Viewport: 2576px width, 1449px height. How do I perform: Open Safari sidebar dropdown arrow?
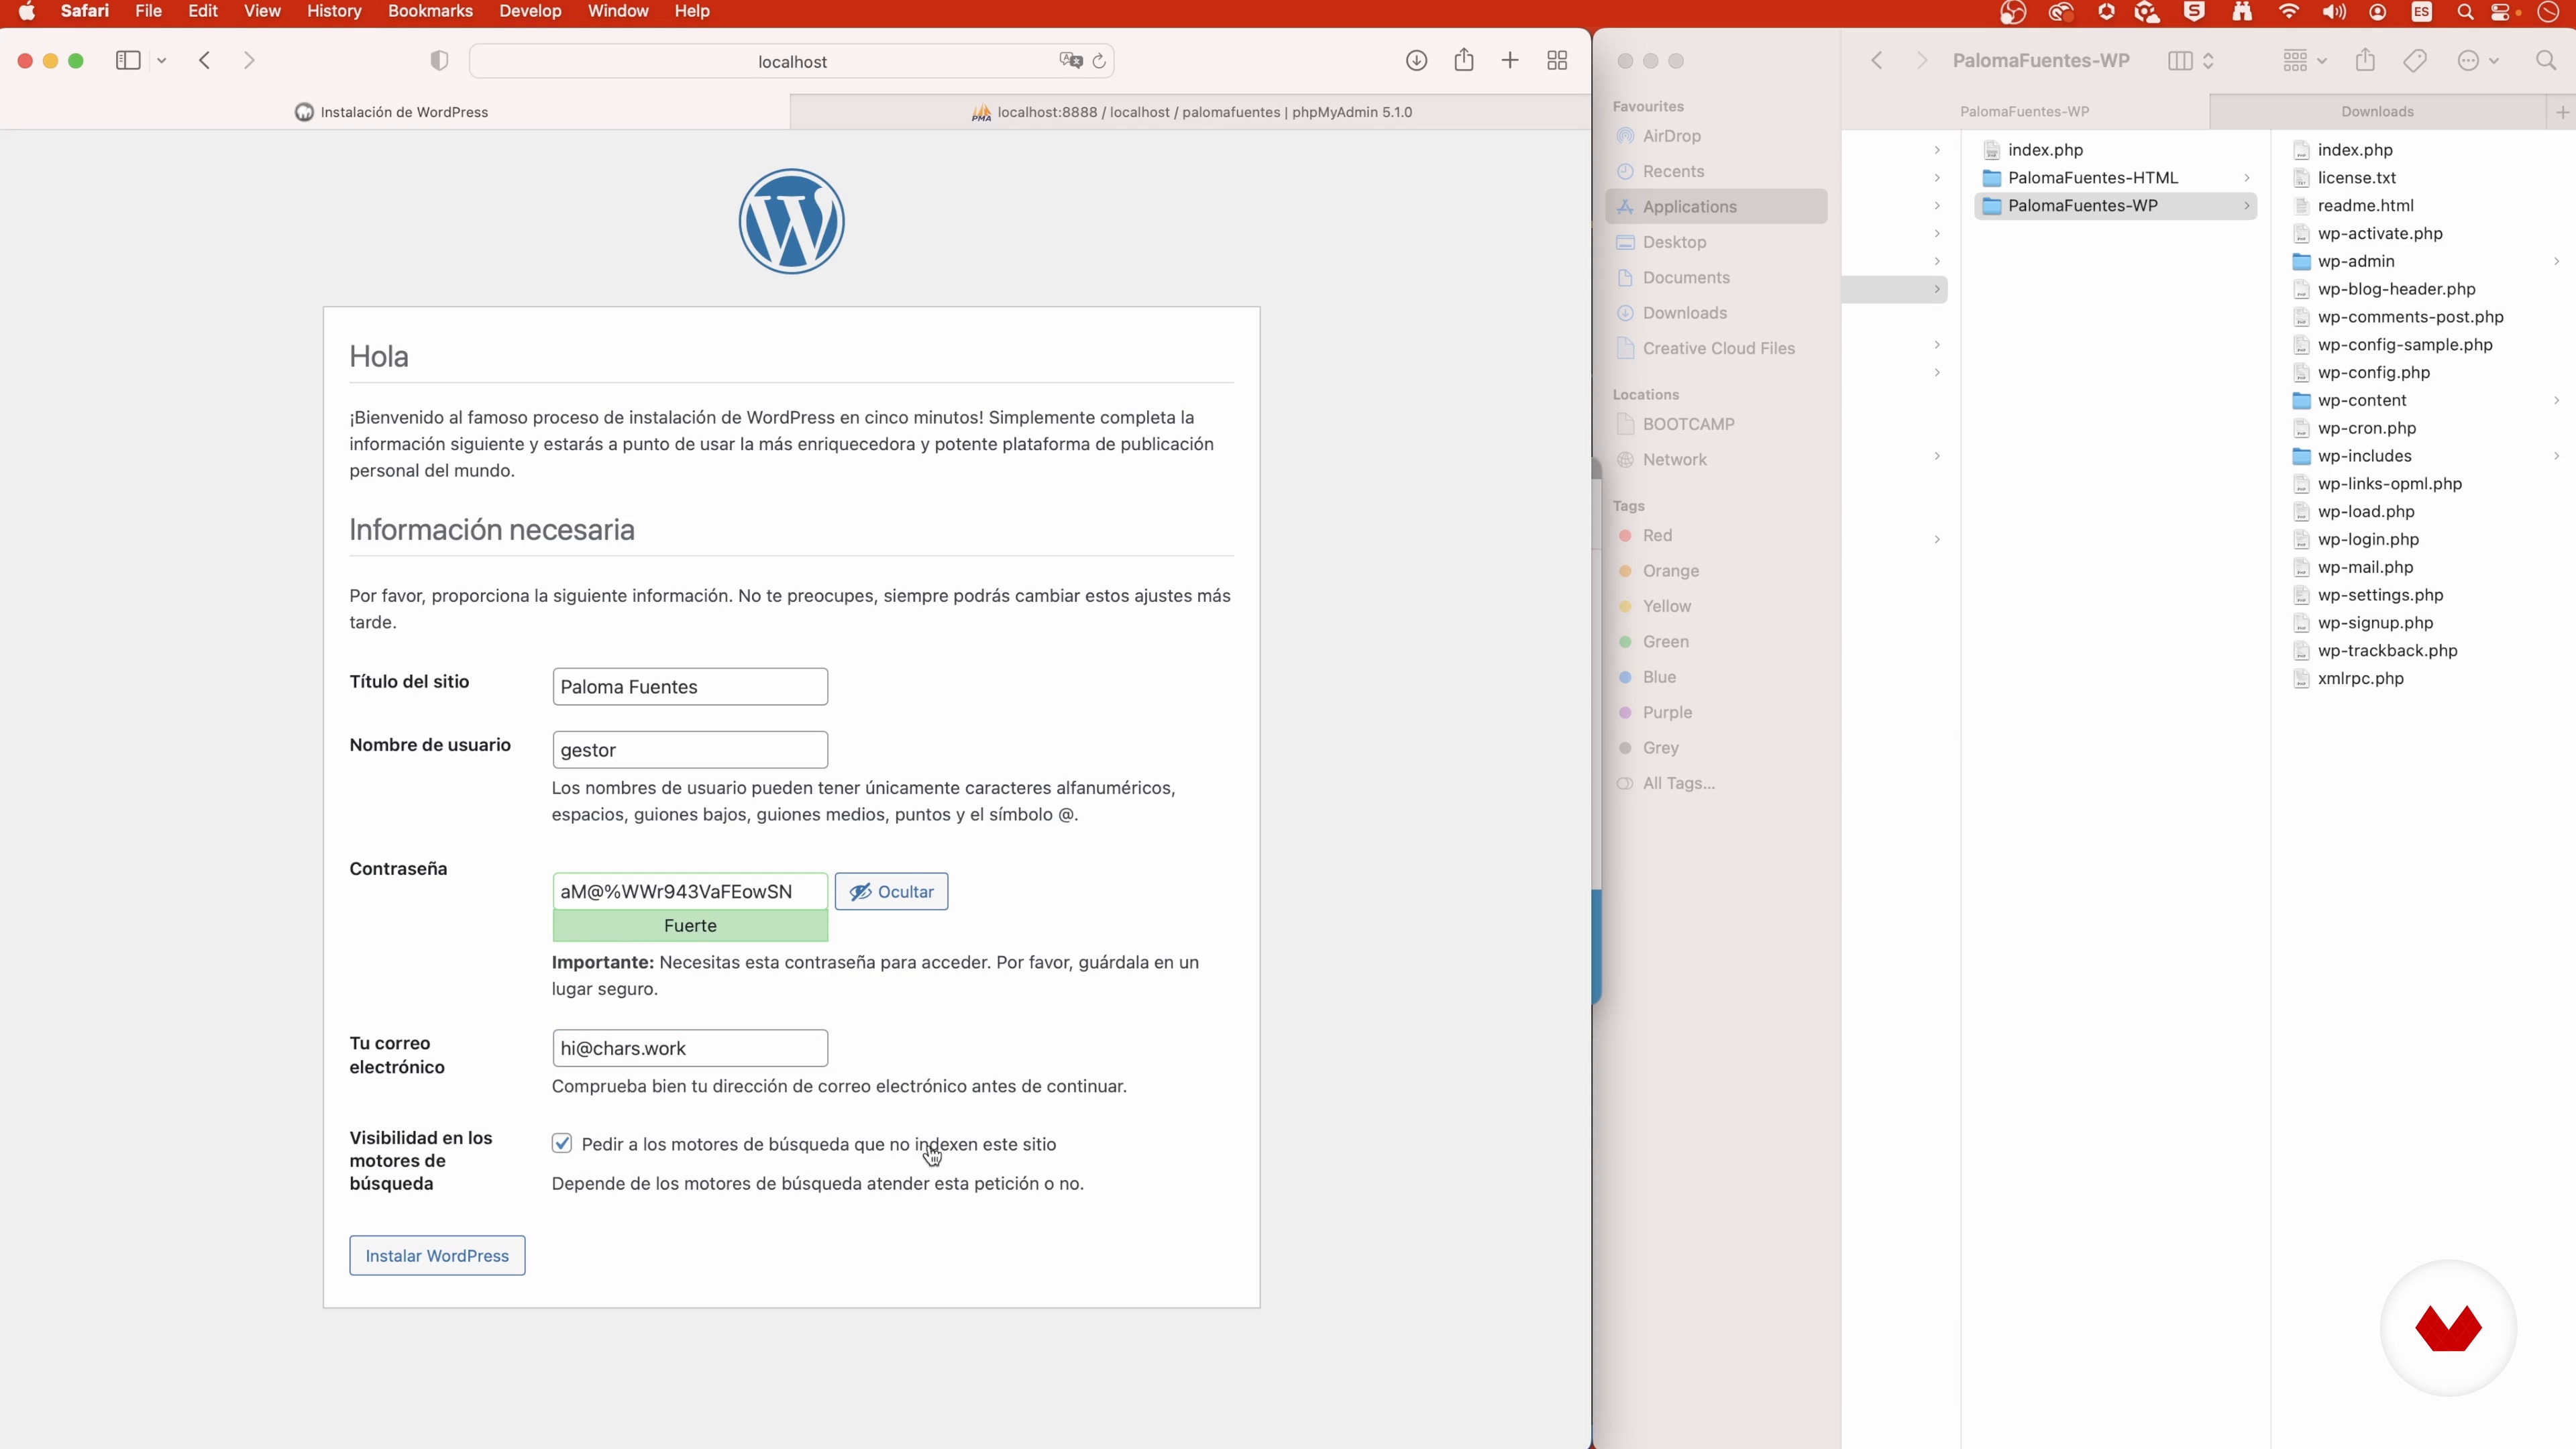(162, 61)
